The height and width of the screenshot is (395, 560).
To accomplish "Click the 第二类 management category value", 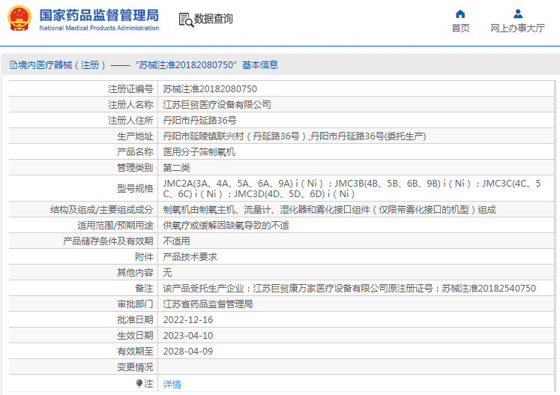I will (x=177, y=167).
